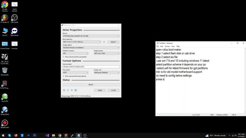Open CH341 Programmer desktop icon
Image resolution: width=246 pixels, height=138 pixels.
point(5,85)
